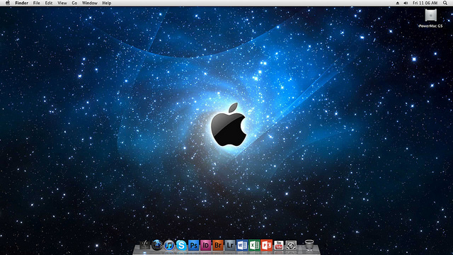Open the Edit menu
This screenshot has width=453, height=255.
(x=49, y=3)
